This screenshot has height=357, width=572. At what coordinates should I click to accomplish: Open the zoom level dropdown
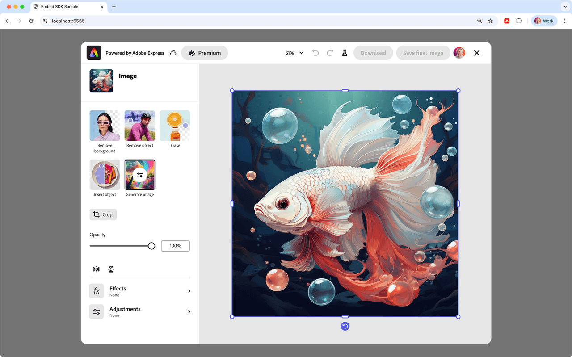[x=294, y=53]
